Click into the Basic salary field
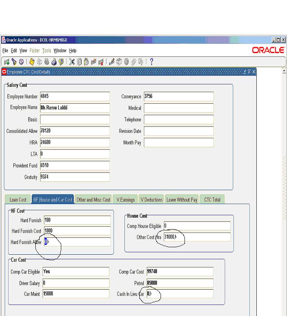Image resolution: width=287 pixels, height=316 pixels. (75, 119)
